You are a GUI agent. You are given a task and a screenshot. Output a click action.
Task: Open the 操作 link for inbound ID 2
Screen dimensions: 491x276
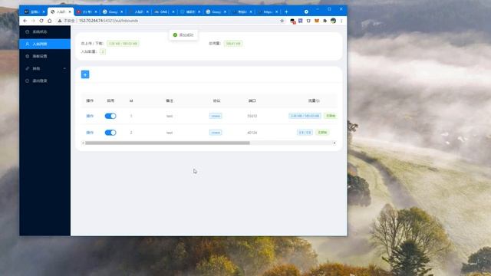(90, 133)
